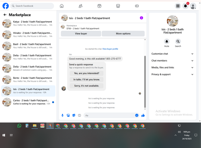Viewport: 201px width, 148px height.
Task: Click the chat scroll down arrow
Action: coord(145,109)
